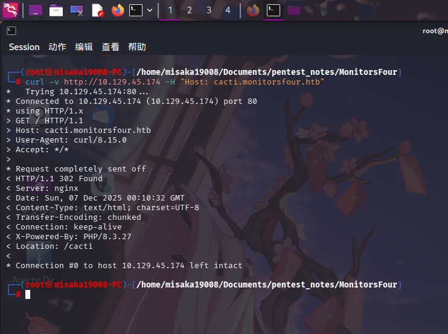Open the Session menu
Viewport: 448px width, 334px height.
pyautogui.click(x=24, y=47)
